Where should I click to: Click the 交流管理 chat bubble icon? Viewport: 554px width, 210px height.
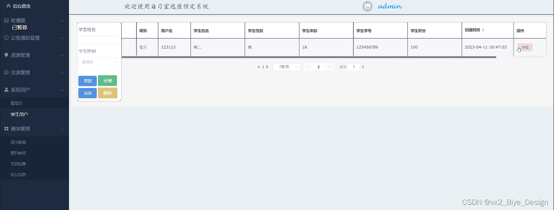coord(6,73)
